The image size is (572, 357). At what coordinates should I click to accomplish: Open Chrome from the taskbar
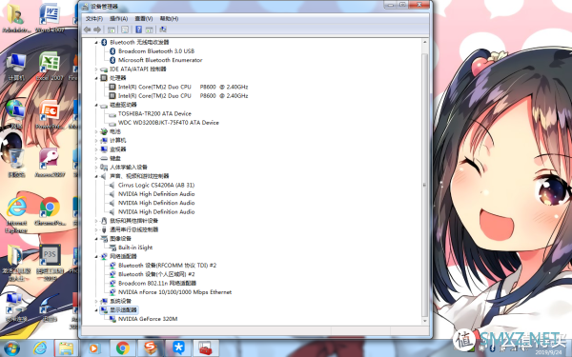[x=123, y=348]
